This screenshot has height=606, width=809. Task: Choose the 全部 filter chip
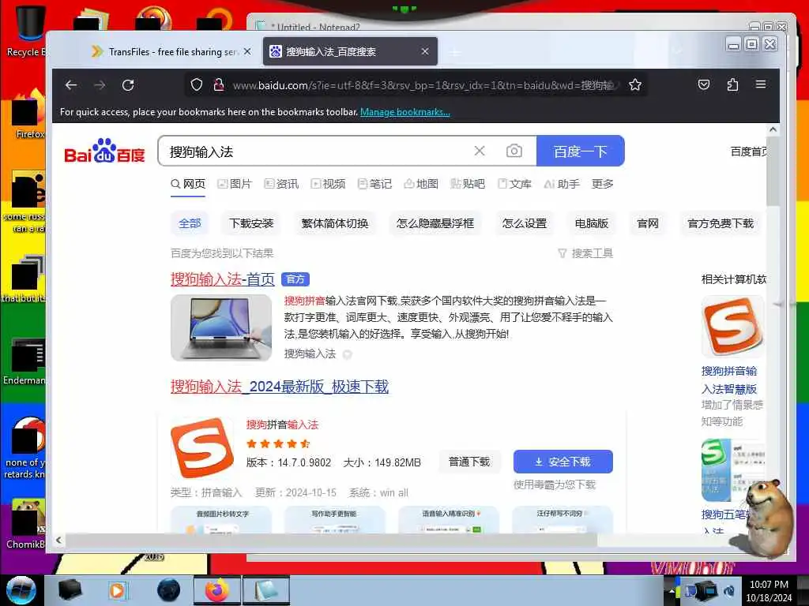pyautogui.click(x=190, y=223)
